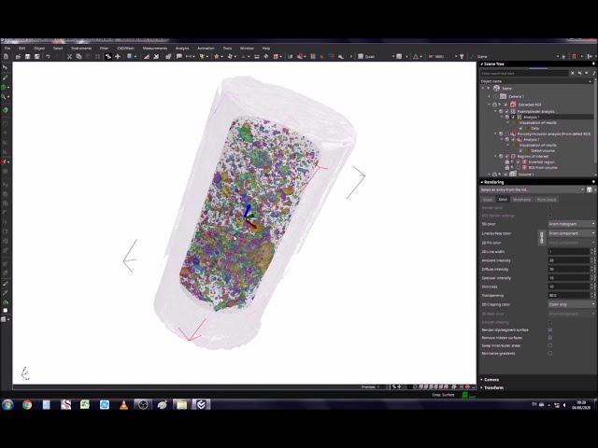Click the New file icon in the toolbar

pyautogui.click(x=7, y=56)
